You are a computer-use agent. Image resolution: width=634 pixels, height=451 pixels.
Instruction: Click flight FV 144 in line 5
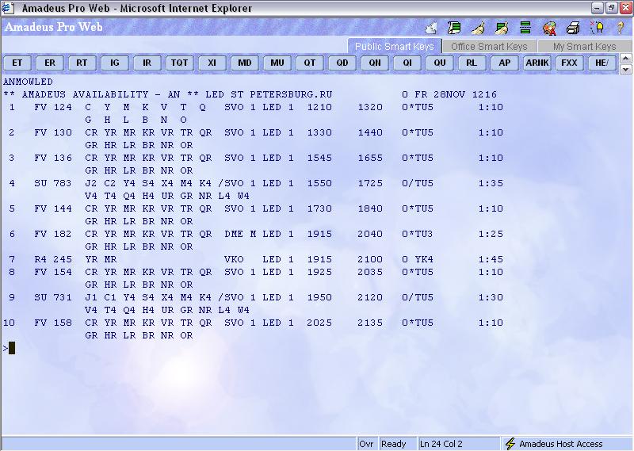(x=53, y=208)
